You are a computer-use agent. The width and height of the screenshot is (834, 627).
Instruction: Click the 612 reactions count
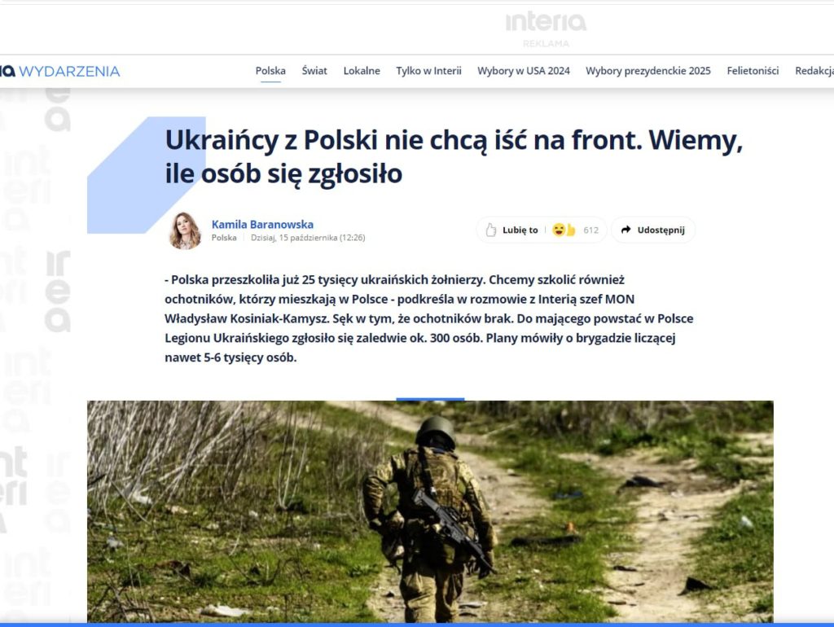tap(590, 230)
